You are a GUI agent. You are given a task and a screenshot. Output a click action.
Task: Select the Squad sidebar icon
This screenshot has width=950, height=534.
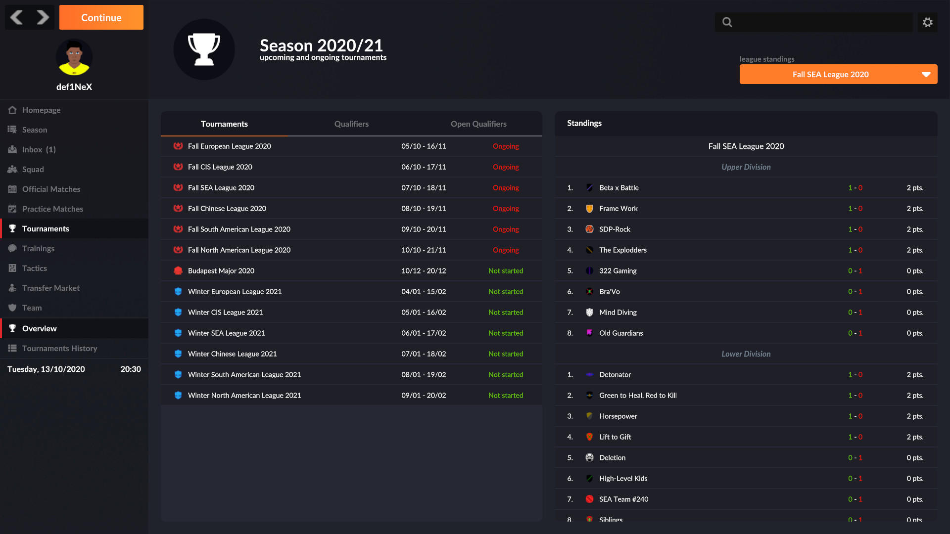click(12, 169)
